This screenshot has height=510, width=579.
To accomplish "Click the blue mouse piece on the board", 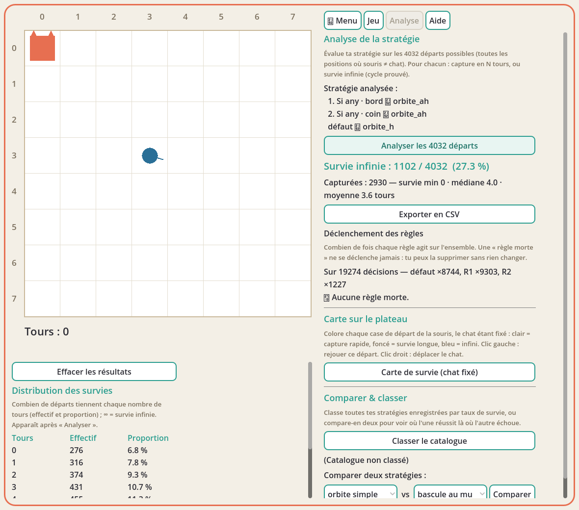I will pyautogui.click(x=151, y=156).
